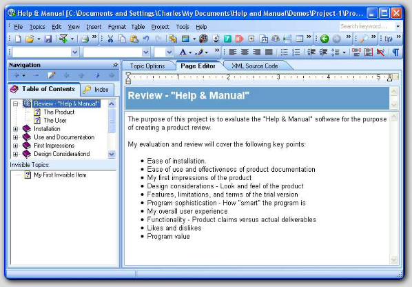The image size is (412, 287).
Task: Click the Paste clipboard icon
Action: click(x=134, y=39)
